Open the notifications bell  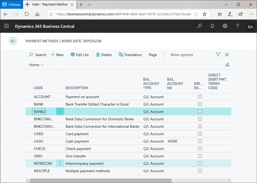(212, 26)
